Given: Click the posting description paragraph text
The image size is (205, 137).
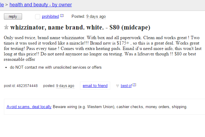Looking at the screenshot, I should click(x=103, y=48).
